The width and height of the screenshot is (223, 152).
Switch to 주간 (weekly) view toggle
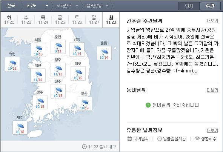click(x=210, y=6)
